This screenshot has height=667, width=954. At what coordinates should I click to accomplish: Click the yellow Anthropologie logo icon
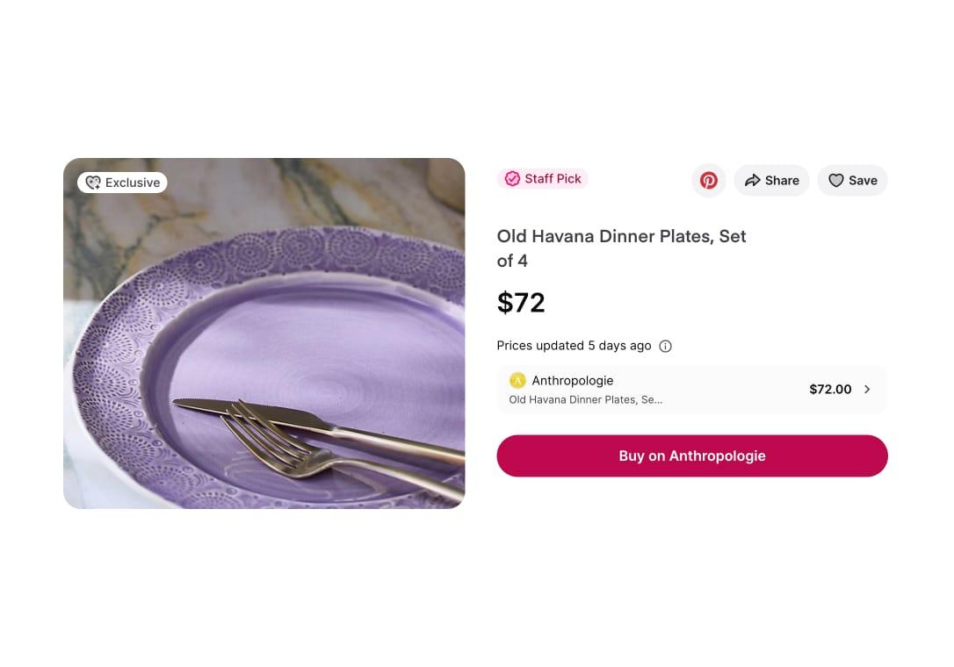point(517,381)
